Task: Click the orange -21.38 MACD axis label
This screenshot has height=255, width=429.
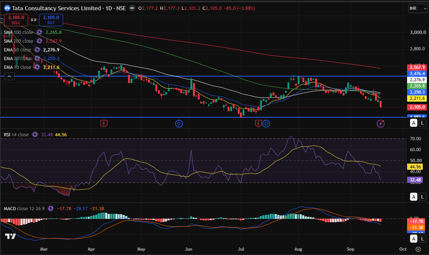Action: tap(416, 228)
